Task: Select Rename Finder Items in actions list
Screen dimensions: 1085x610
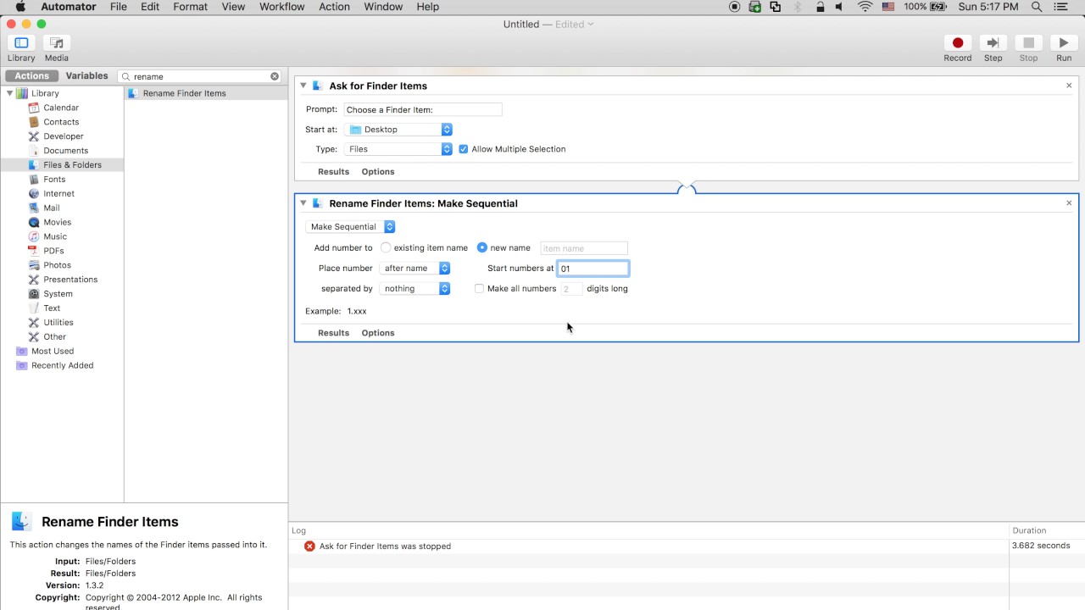Action: [x=206, y=93]
